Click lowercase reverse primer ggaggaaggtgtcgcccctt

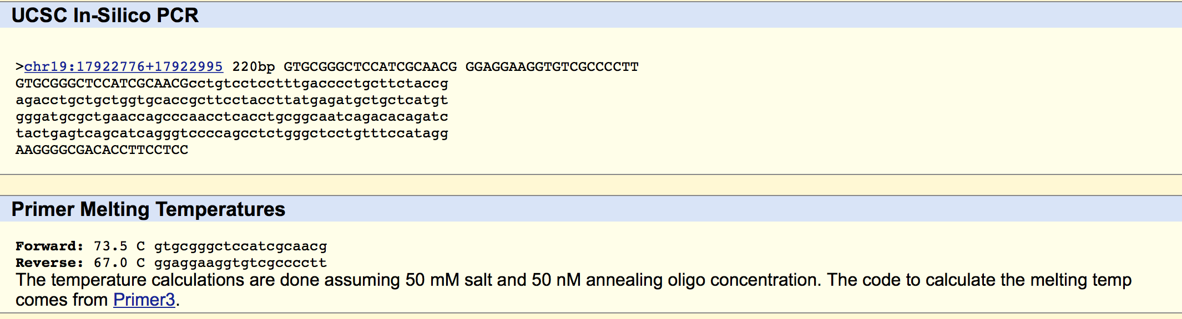pos(240,263)
